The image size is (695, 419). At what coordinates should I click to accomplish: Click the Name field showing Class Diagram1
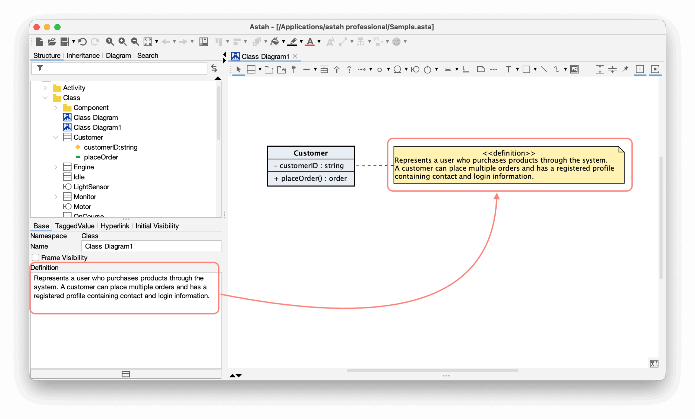(x=151, y=246)
